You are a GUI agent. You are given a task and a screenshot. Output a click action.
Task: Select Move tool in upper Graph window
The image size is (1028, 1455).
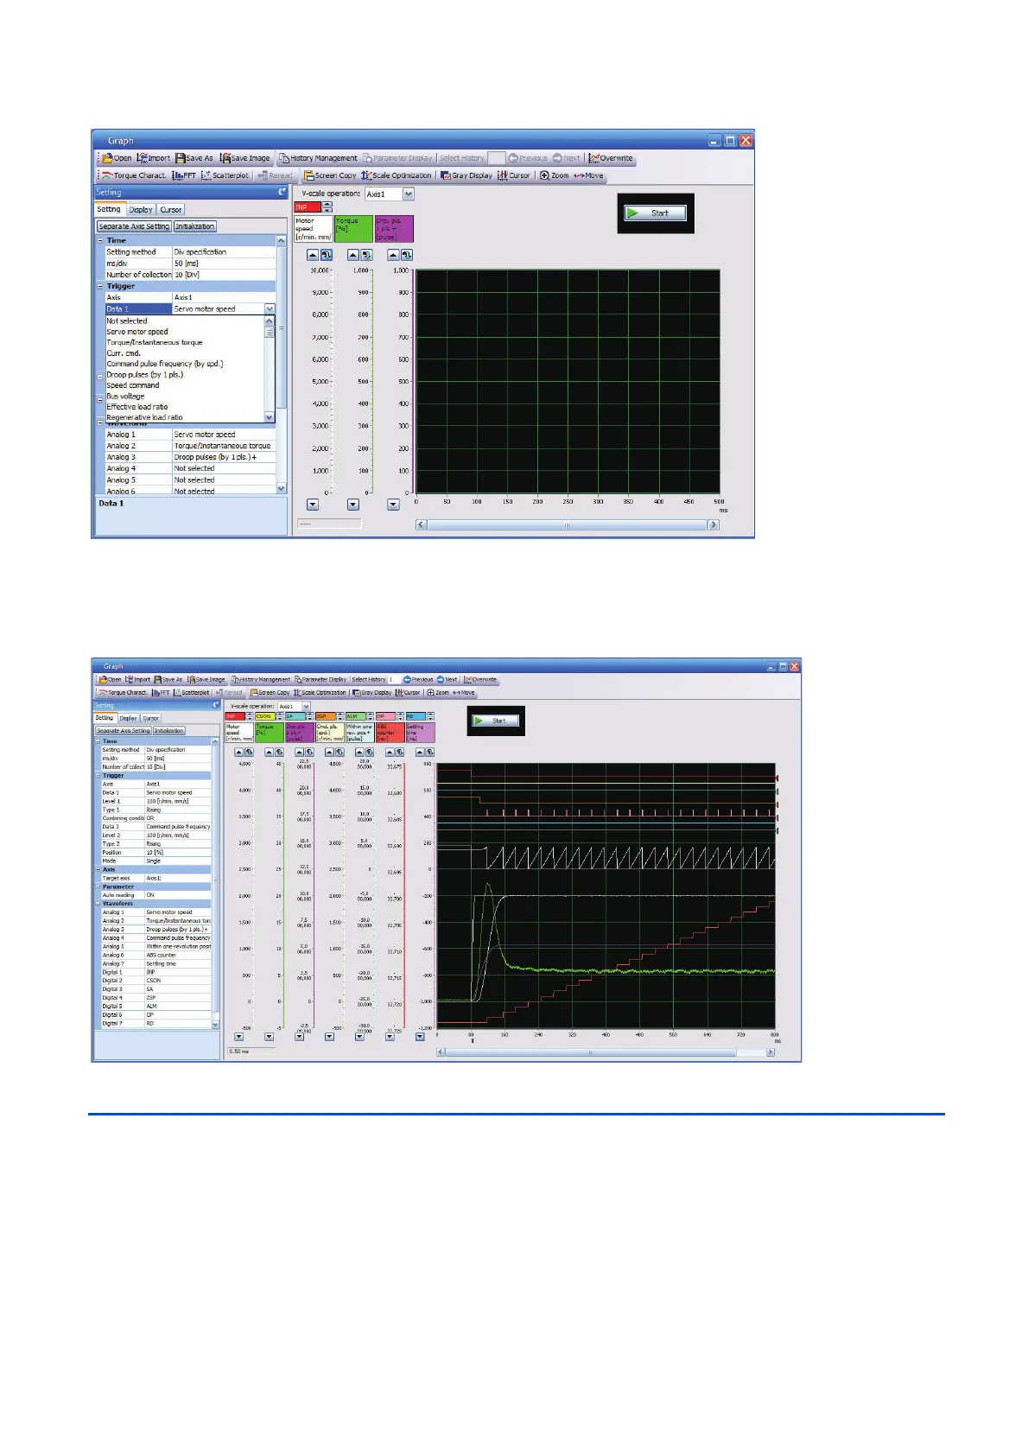point(588,175)
